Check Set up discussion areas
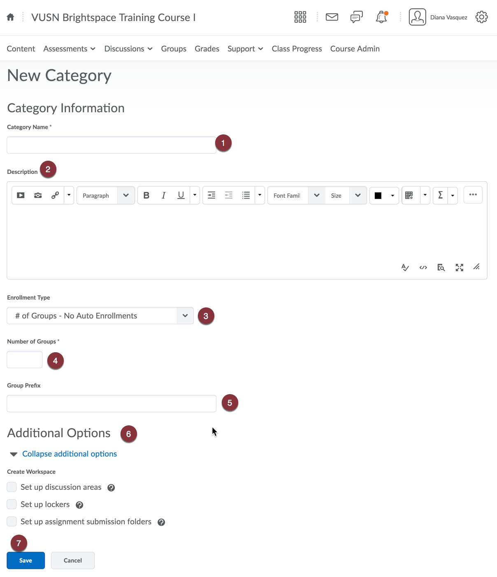Image resolution: width=497 pixels, height=577 pixels. click(x=12, y=487)
